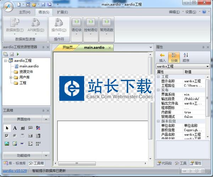The height and width of the screenshot is (177, 213).
Task: Click the Insert back-arrow in properties panel
Action: (x=162, y=57)
